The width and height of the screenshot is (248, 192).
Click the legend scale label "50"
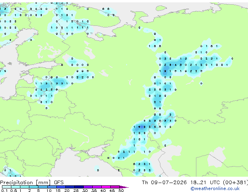pos(121,190)
